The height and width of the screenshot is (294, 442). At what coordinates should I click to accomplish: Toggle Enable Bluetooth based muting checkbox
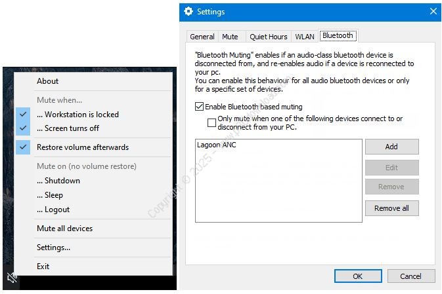[200, 107]
